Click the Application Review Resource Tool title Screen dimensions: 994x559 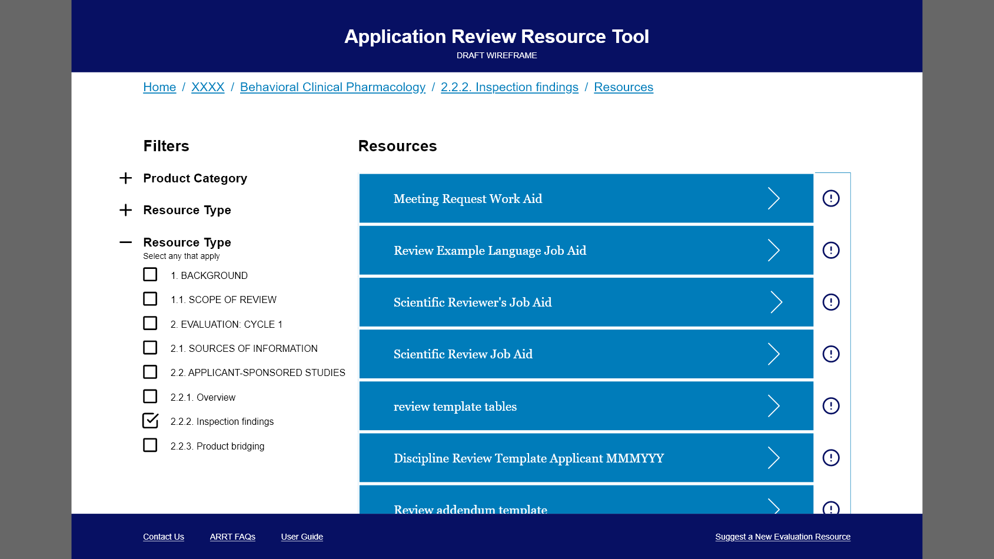pos(497,36)
